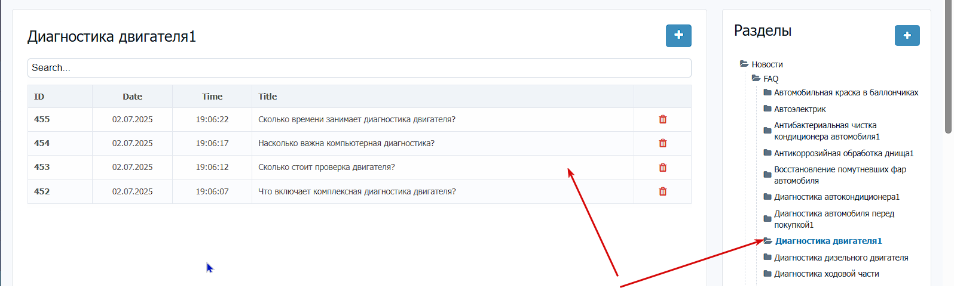Click folder icon of Антикоррозийная обработка днища1
Viewport: 954px width, 288px height.
(x=768, y=153)
